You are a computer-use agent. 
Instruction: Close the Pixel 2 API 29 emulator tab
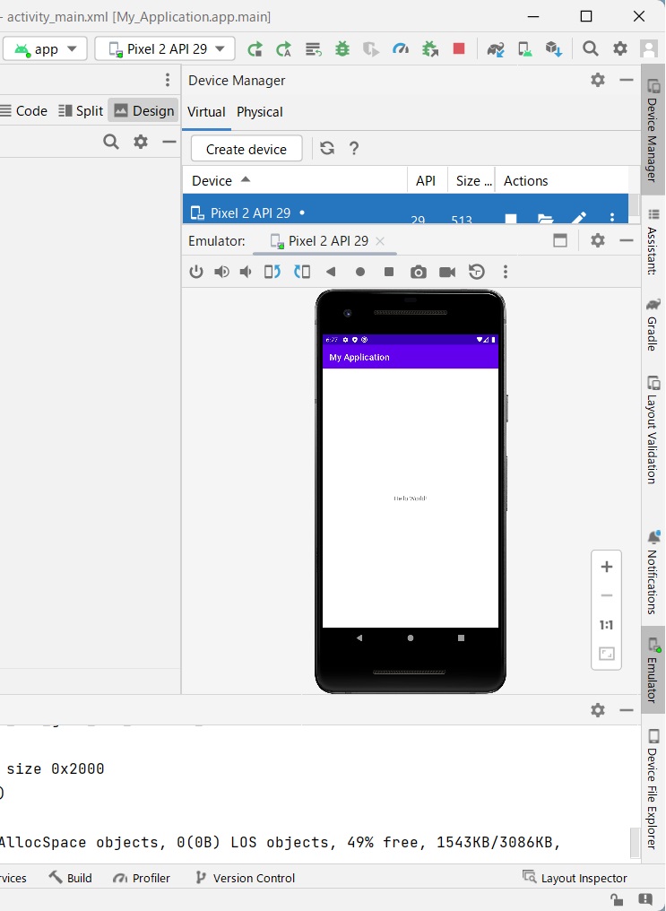[x=380, y=241]
